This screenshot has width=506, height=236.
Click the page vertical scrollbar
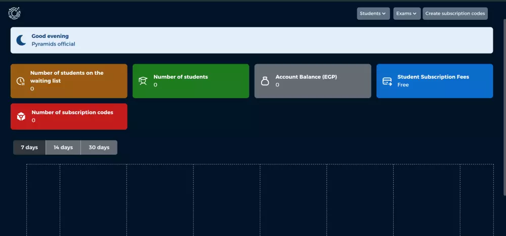504,107
